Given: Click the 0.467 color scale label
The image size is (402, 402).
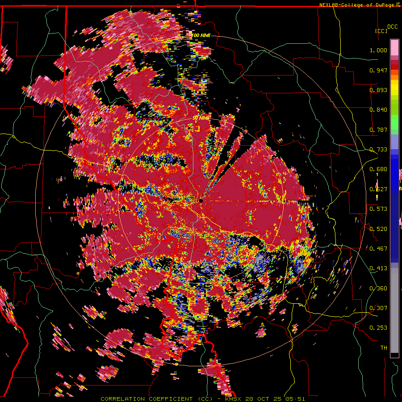Looking at the screenshot, I should 378,248.
